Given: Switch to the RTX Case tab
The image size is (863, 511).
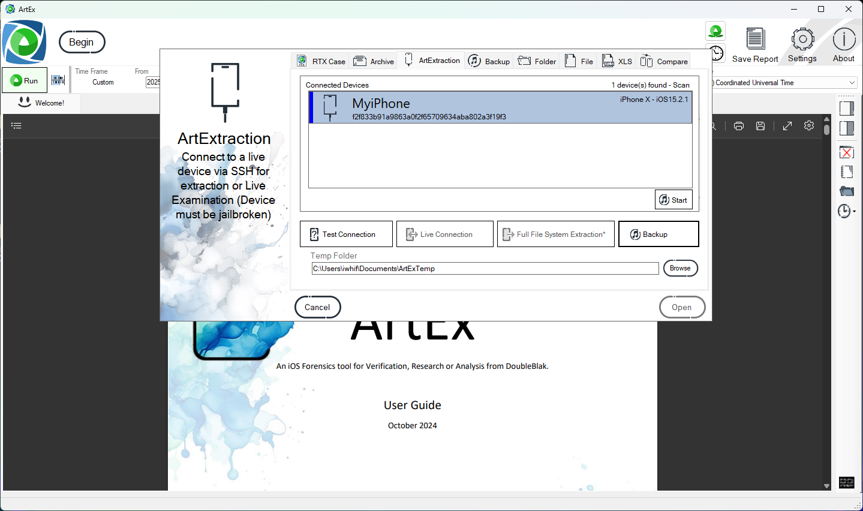Looking at the screenshot, I should coord(321,61).
